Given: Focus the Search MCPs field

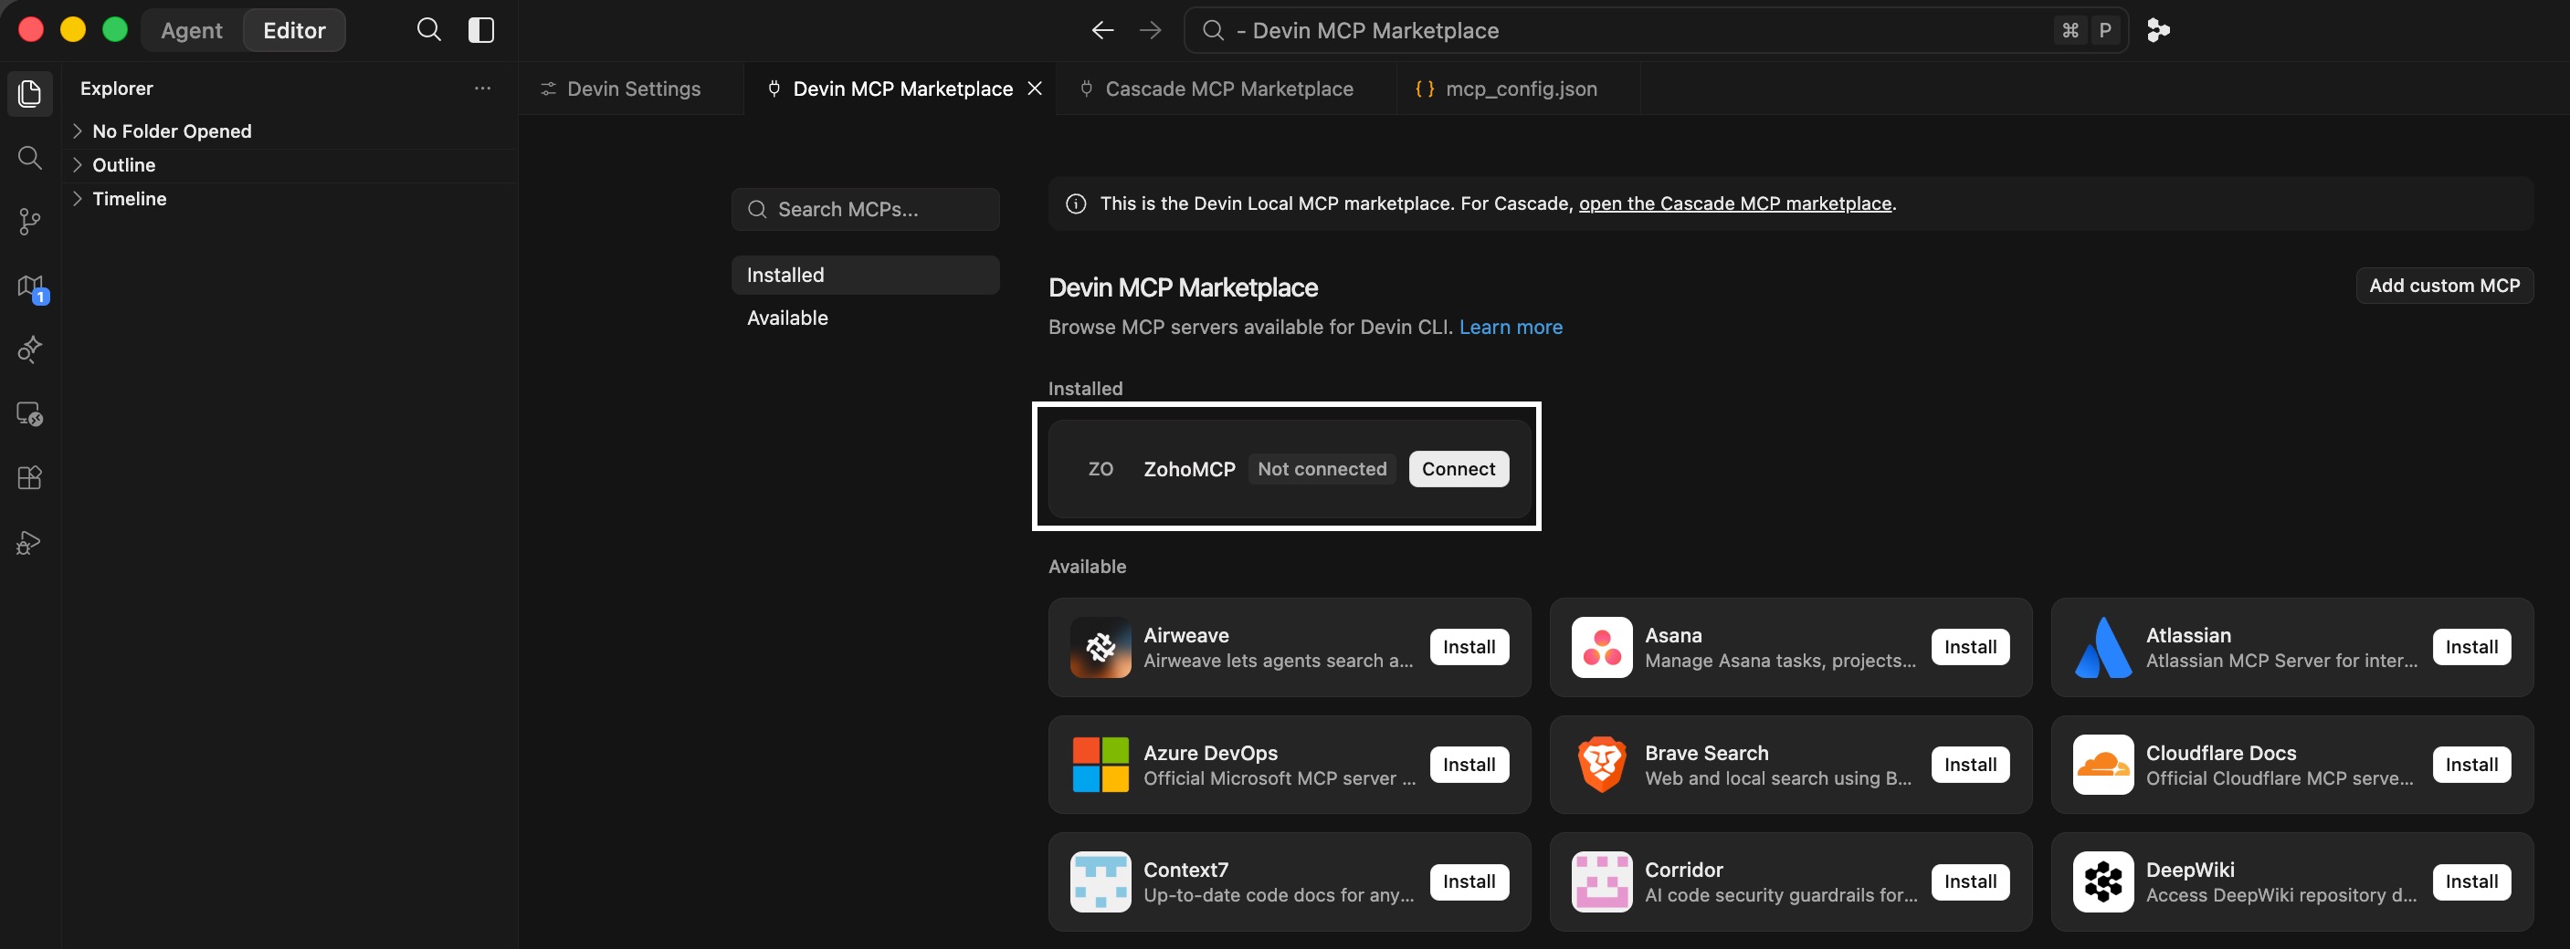Looking at the screenshot, I should click(x=865, y=209).
